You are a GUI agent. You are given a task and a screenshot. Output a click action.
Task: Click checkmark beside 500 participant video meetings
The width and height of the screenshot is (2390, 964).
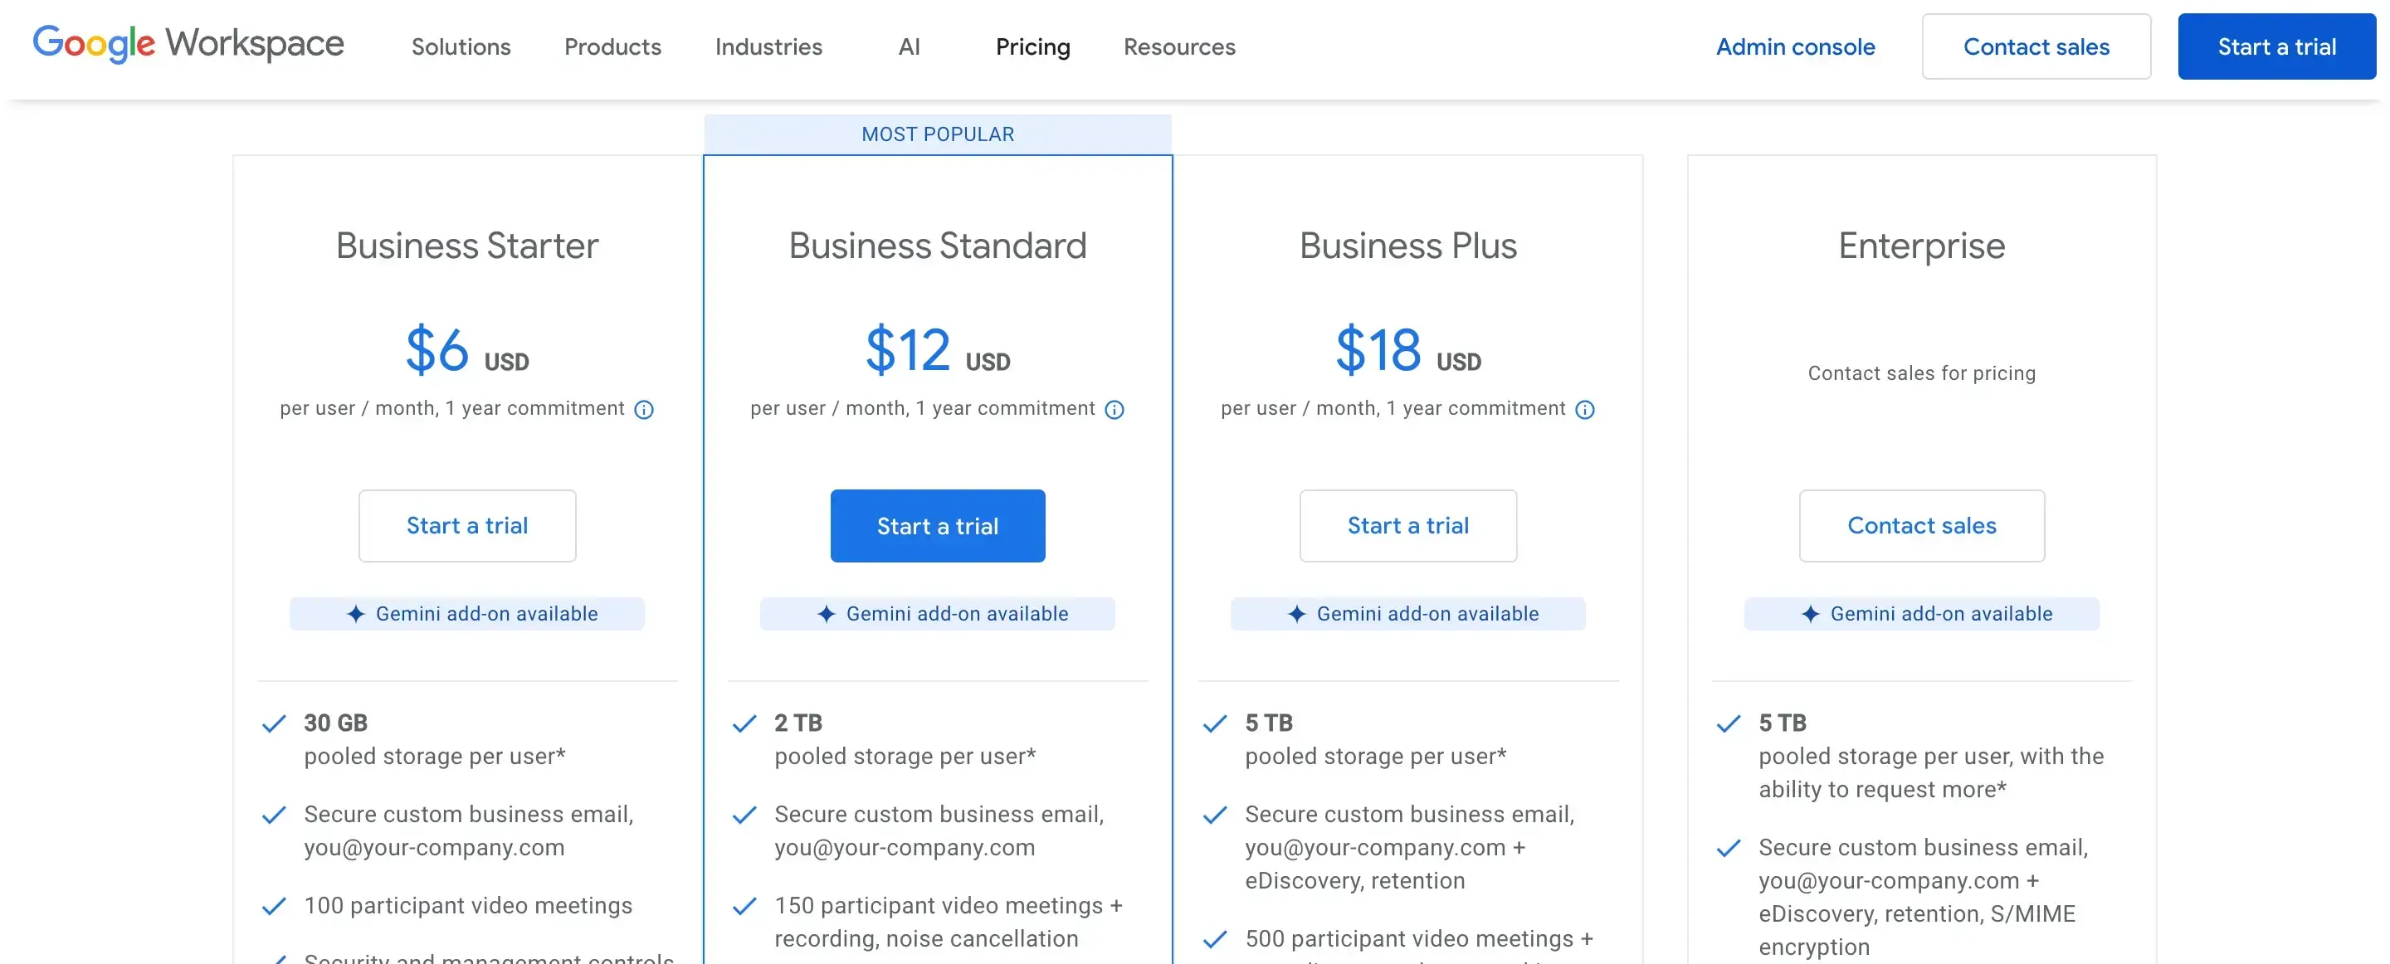point(1214,940)
